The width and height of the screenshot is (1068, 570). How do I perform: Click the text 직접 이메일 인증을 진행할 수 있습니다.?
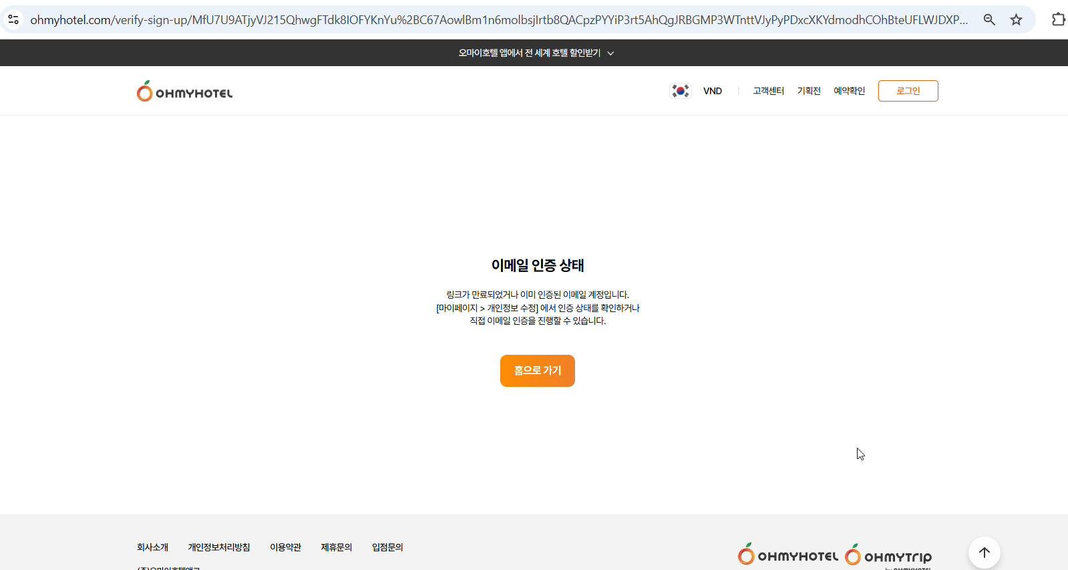538,321
